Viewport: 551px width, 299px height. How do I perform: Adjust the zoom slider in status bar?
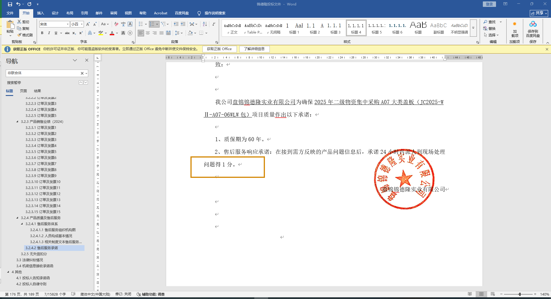[x=519, y=294]
